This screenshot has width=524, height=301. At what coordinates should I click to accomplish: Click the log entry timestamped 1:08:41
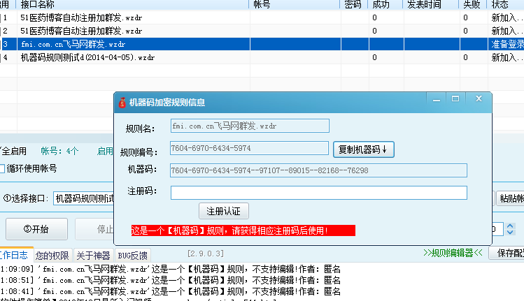pyautogui.click(x=171, y=291)
